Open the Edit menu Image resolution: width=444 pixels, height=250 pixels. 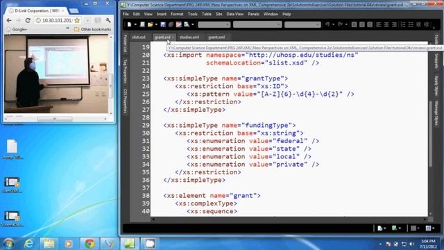pyautogui.click(x=137, y=14)
